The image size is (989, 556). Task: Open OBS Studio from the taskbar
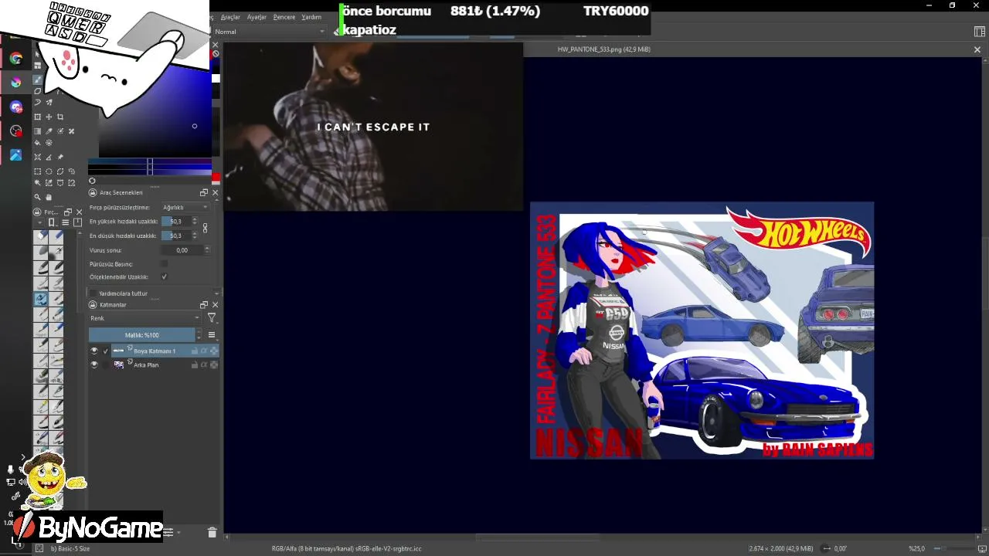click(16, 131)
